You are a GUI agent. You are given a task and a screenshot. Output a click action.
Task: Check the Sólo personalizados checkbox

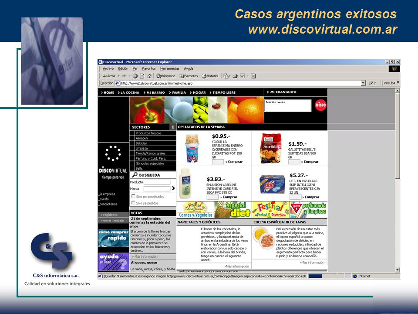[133, 196]
